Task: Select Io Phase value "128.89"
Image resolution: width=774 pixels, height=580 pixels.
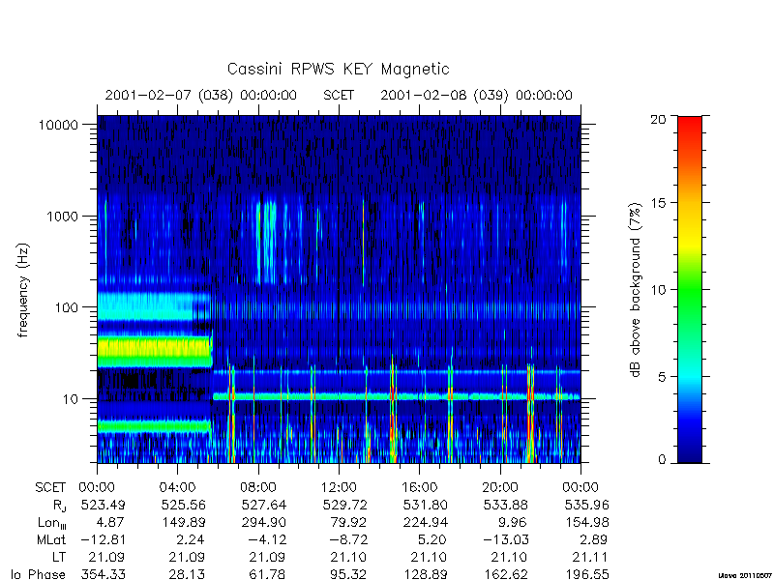Action: pos(425,574)
